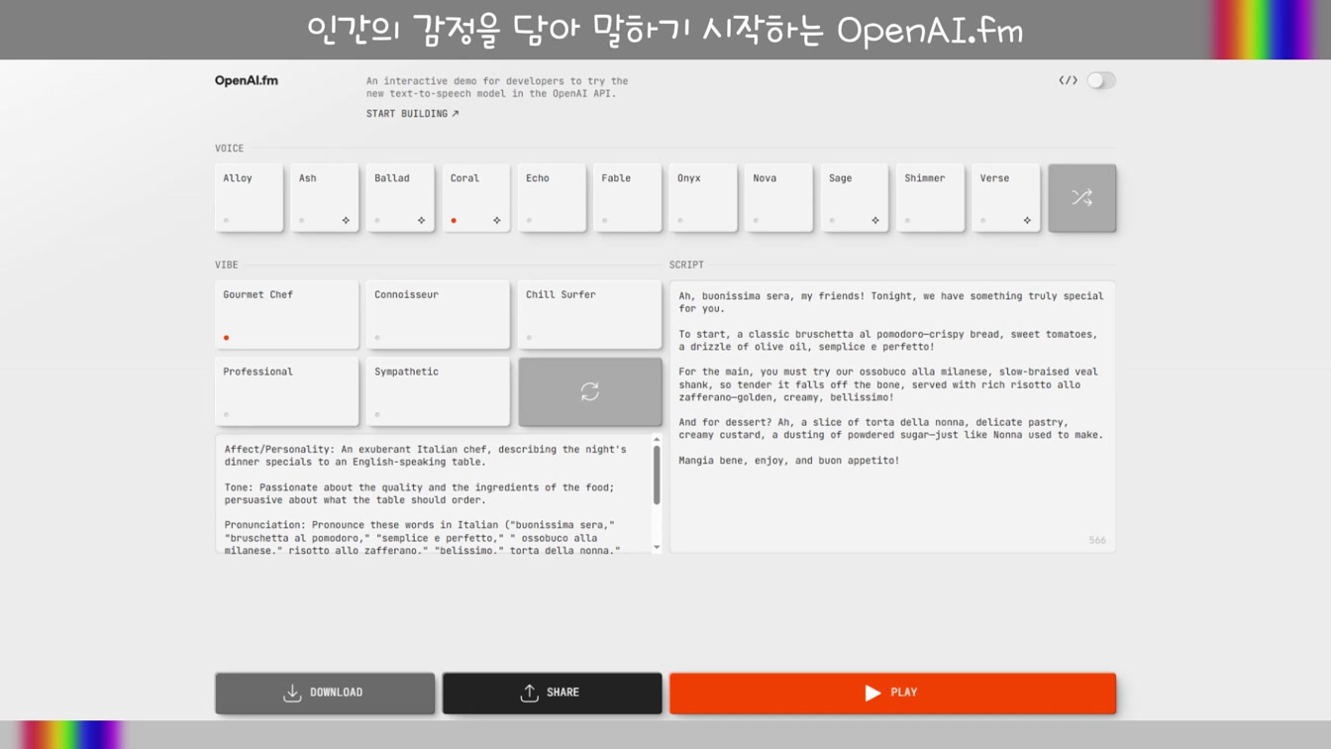Open the Start Building link

point(412,114)
